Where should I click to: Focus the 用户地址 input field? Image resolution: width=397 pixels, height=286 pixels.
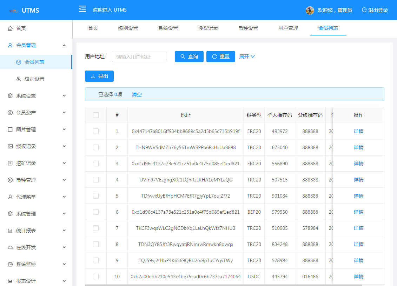(139, 56)
